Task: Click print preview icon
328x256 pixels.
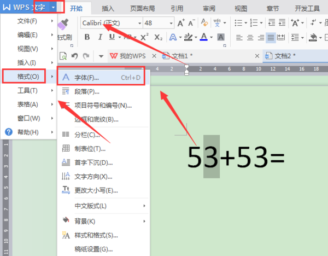Action: 63,56
